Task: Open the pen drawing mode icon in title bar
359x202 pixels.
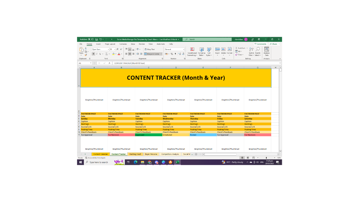Action: pyautogui.click(x=253, y=39)
